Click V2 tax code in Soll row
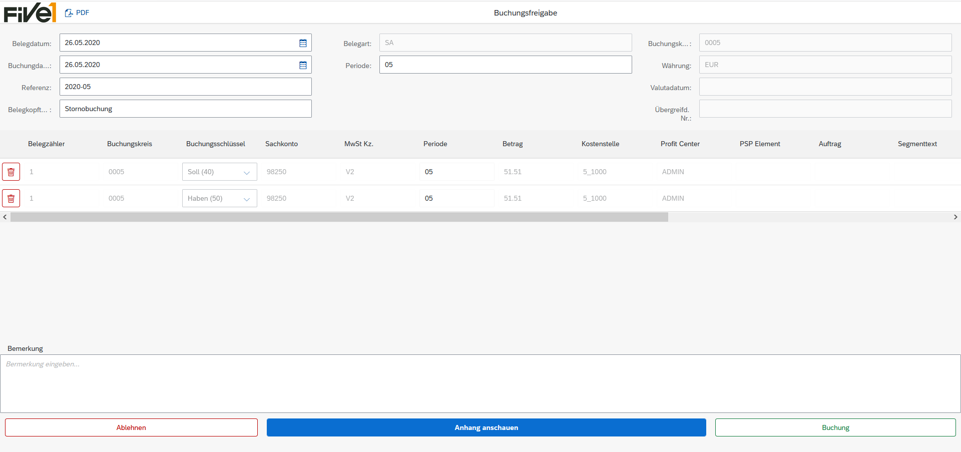 pos(350,172)
